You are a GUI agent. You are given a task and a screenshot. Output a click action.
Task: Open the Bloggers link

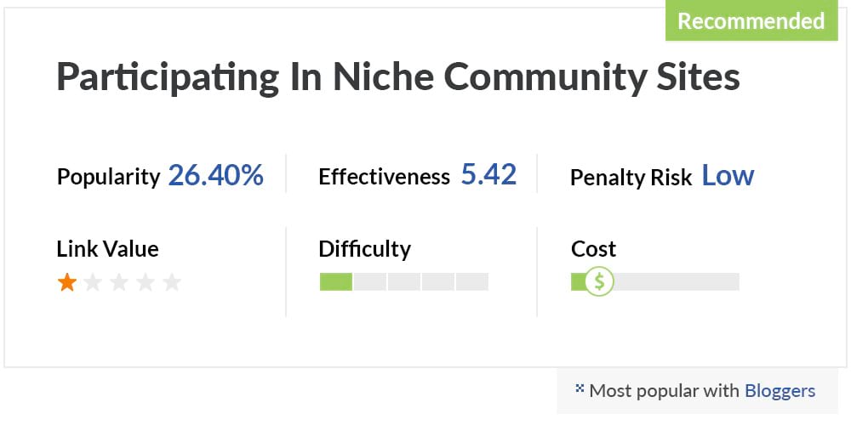780,390
